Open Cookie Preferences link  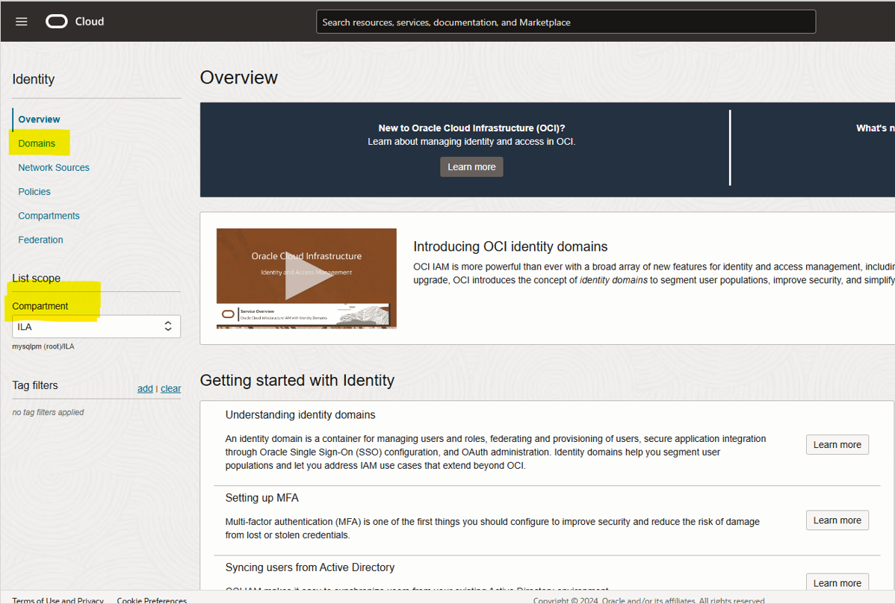pos(152,600)
